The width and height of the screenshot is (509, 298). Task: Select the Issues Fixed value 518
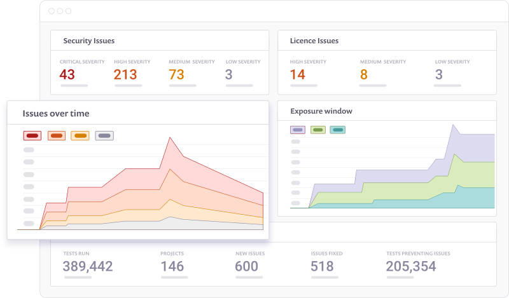[x=322, y=266]
